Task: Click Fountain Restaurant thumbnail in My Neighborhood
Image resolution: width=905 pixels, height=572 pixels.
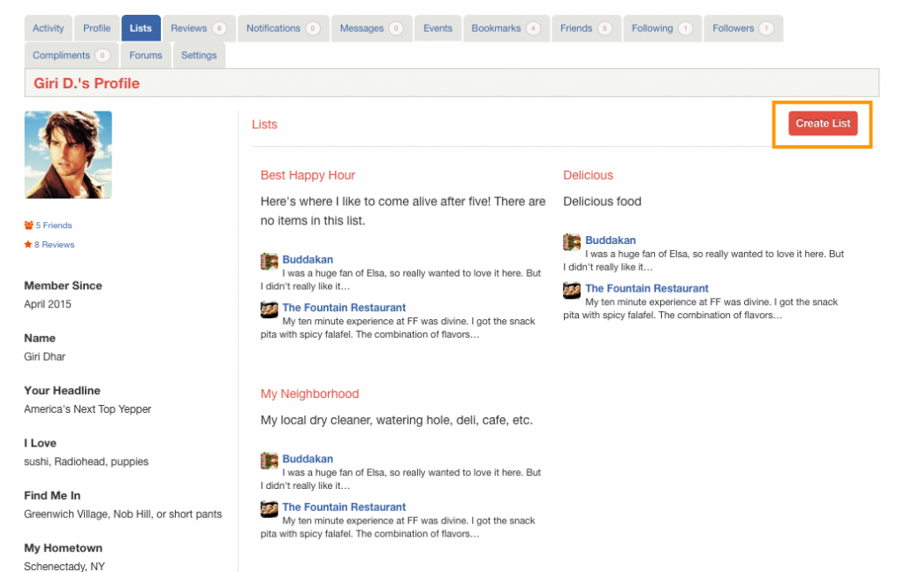Action: 269,508
